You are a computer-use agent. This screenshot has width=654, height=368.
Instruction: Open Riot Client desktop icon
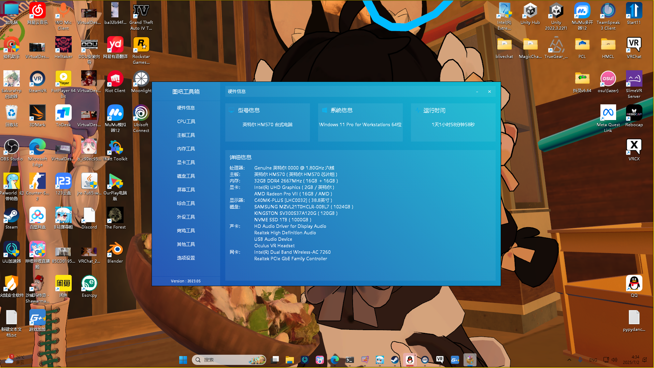tap(115, 82)
